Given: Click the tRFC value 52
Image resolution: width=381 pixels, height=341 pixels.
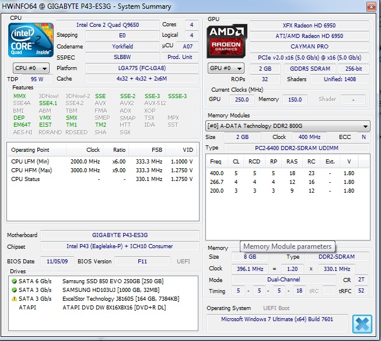Looking at the screenshot, I should (x=361, y=291).
